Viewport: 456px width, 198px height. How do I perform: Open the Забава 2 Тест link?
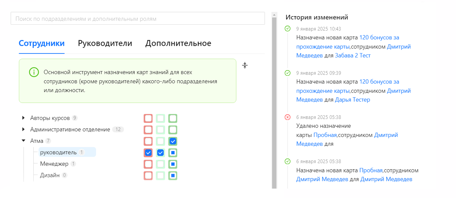click(353, 56)
